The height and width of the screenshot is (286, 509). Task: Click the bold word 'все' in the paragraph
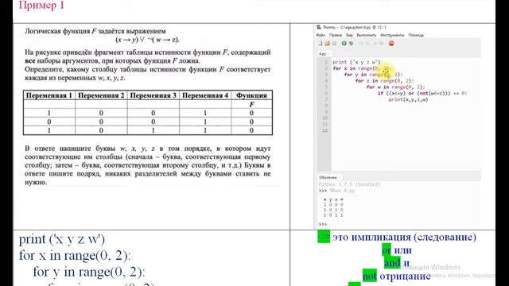pos(30,60)
